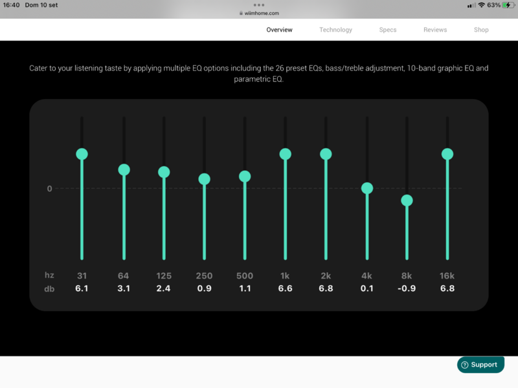Screen dimensions: 518x388
Task: Click the 250 Hz slider handle
Action: coord(204,179)
